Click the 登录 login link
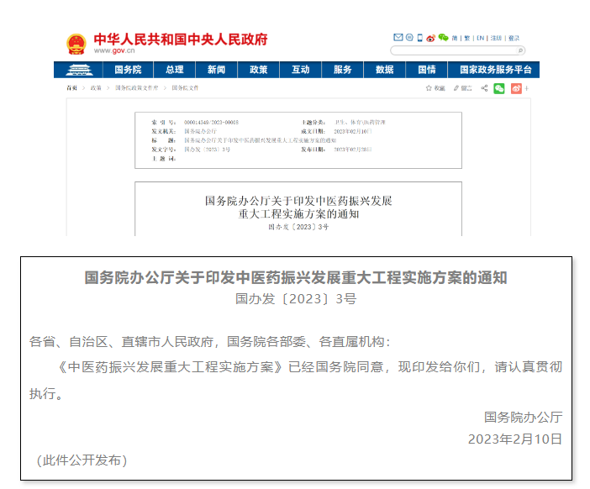Image resolution: width=590 pixels, height=489 pixels. (514, 38)
